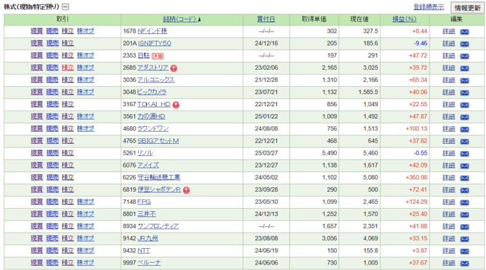Screen dimensions: 486x270
Task: Open the ベルーナ stock link
Action: coord(149,263)
